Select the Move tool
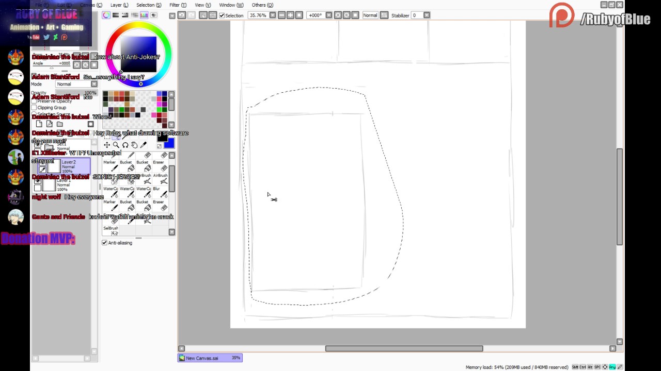Image resolution: width=661 pixels, height=371 pixels. (106, 145)
